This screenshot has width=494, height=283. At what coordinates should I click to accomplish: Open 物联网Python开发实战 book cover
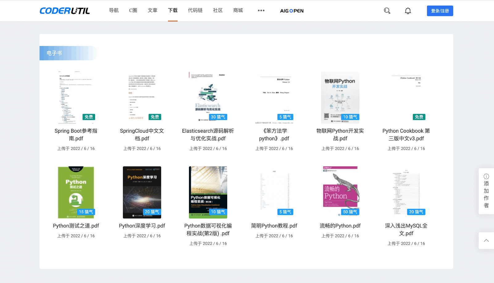(340, 98)
